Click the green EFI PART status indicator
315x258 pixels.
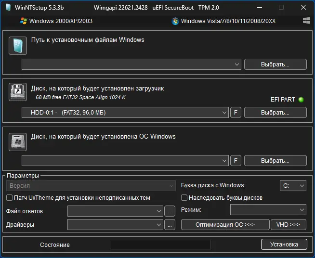pos(301,100)
